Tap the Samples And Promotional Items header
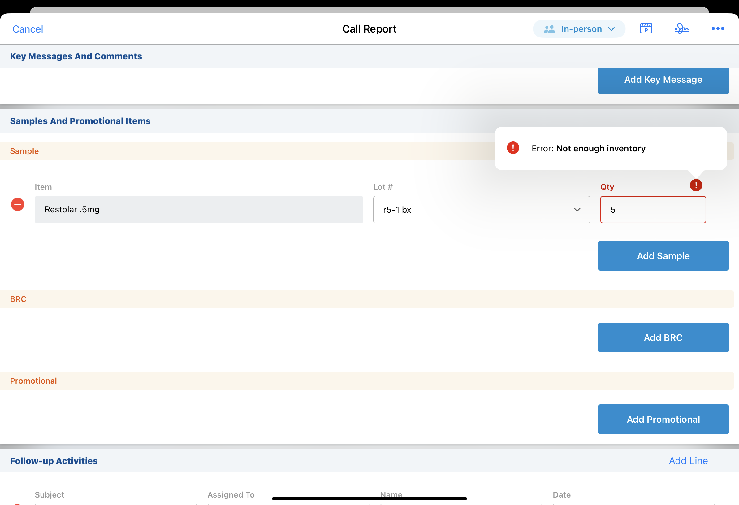Screen dimensions: 739x505 [80, 121]
